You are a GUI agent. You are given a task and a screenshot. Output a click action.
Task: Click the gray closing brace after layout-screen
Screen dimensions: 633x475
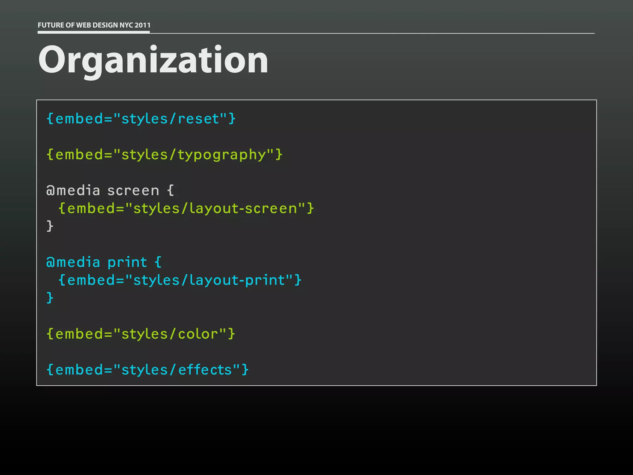(50, 226)
